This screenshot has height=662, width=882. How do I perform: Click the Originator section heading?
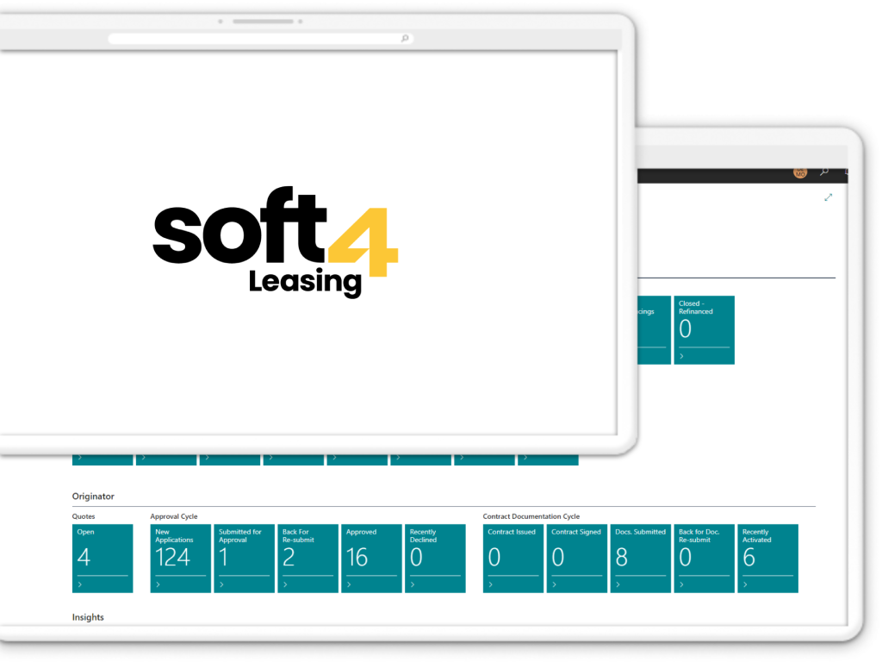click(93, 496)
